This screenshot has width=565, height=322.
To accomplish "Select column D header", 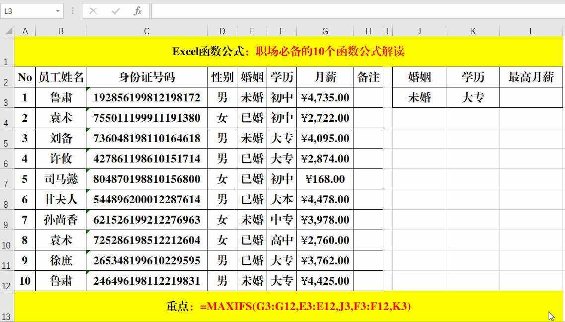I will point(222,31).
